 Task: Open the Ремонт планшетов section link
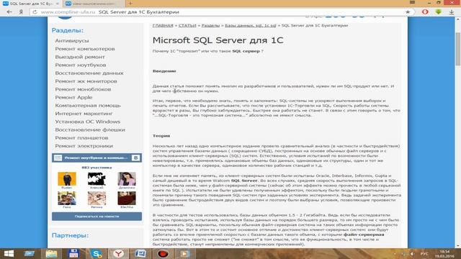[81, 137]
